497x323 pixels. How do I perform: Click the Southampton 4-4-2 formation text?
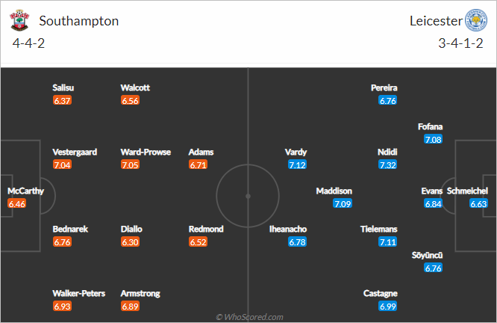tap(28, 43)
